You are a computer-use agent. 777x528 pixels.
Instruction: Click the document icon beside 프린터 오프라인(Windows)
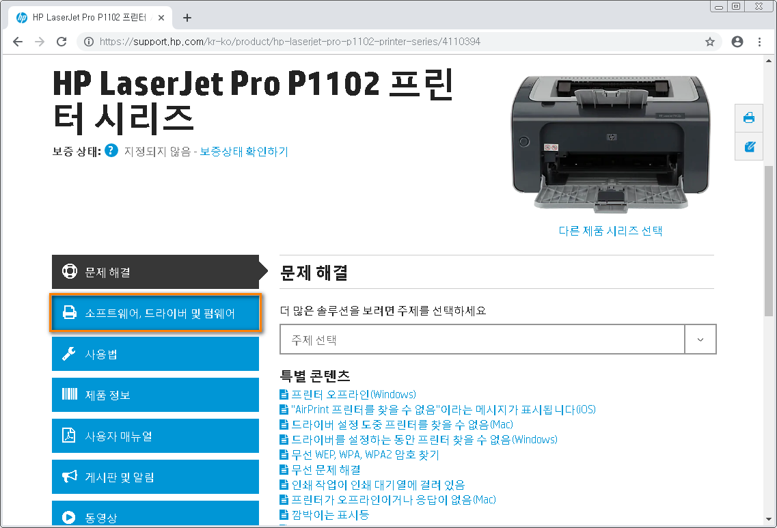[284, 395]
